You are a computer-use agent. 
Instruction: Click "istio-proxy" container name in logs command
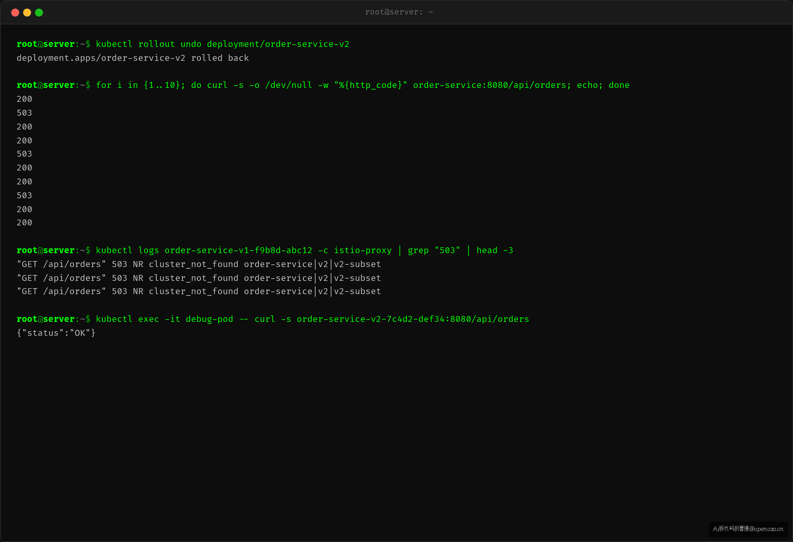point(362,251)
